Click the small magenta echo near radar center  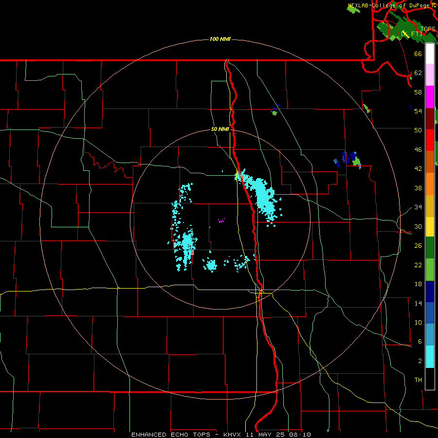221,220
